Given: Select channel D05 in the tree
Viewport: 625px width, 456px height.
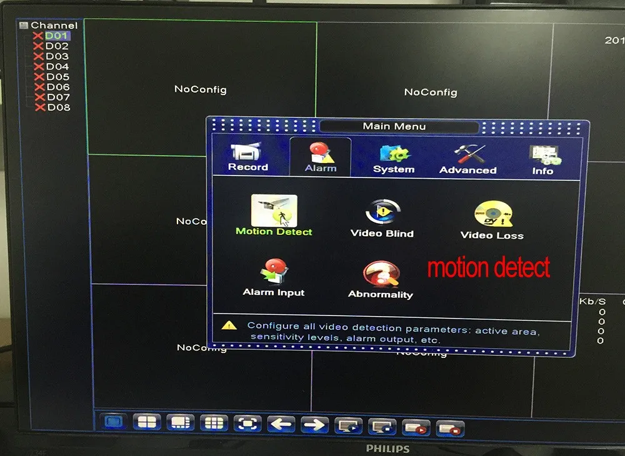Looking at the screenshot, I should [57, 77].
